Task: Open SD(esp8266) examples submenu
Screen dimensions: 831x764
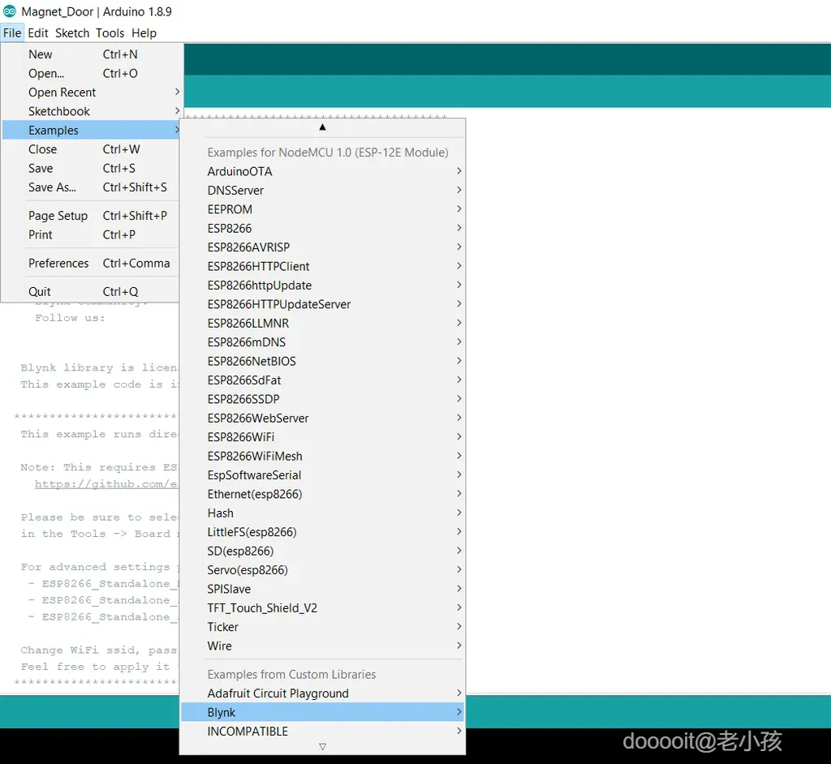Action: pyautogui.click(x=322, y=551)
